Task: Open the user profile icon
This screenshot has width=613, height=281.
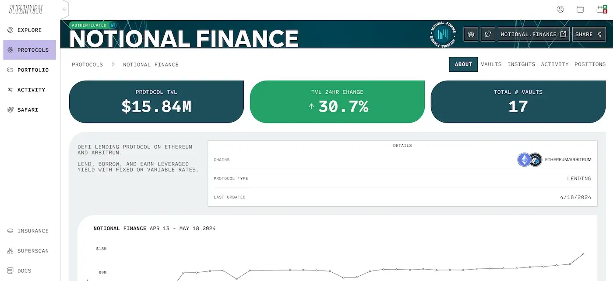Action: (x=560, y=9)
